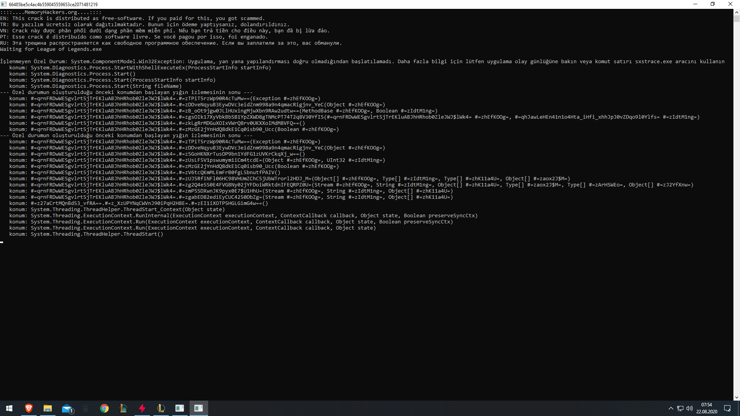Screen dimensions: 740x416
Task: Click the window title hash text
Action: coord(53,5)
